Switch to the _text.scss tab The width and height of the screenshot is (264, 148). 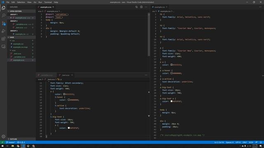(66, 75)
